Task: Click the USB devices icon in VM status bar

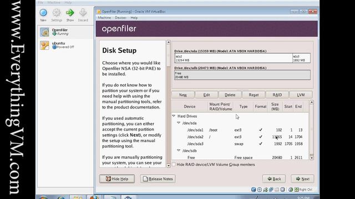Action: (265, 190)
